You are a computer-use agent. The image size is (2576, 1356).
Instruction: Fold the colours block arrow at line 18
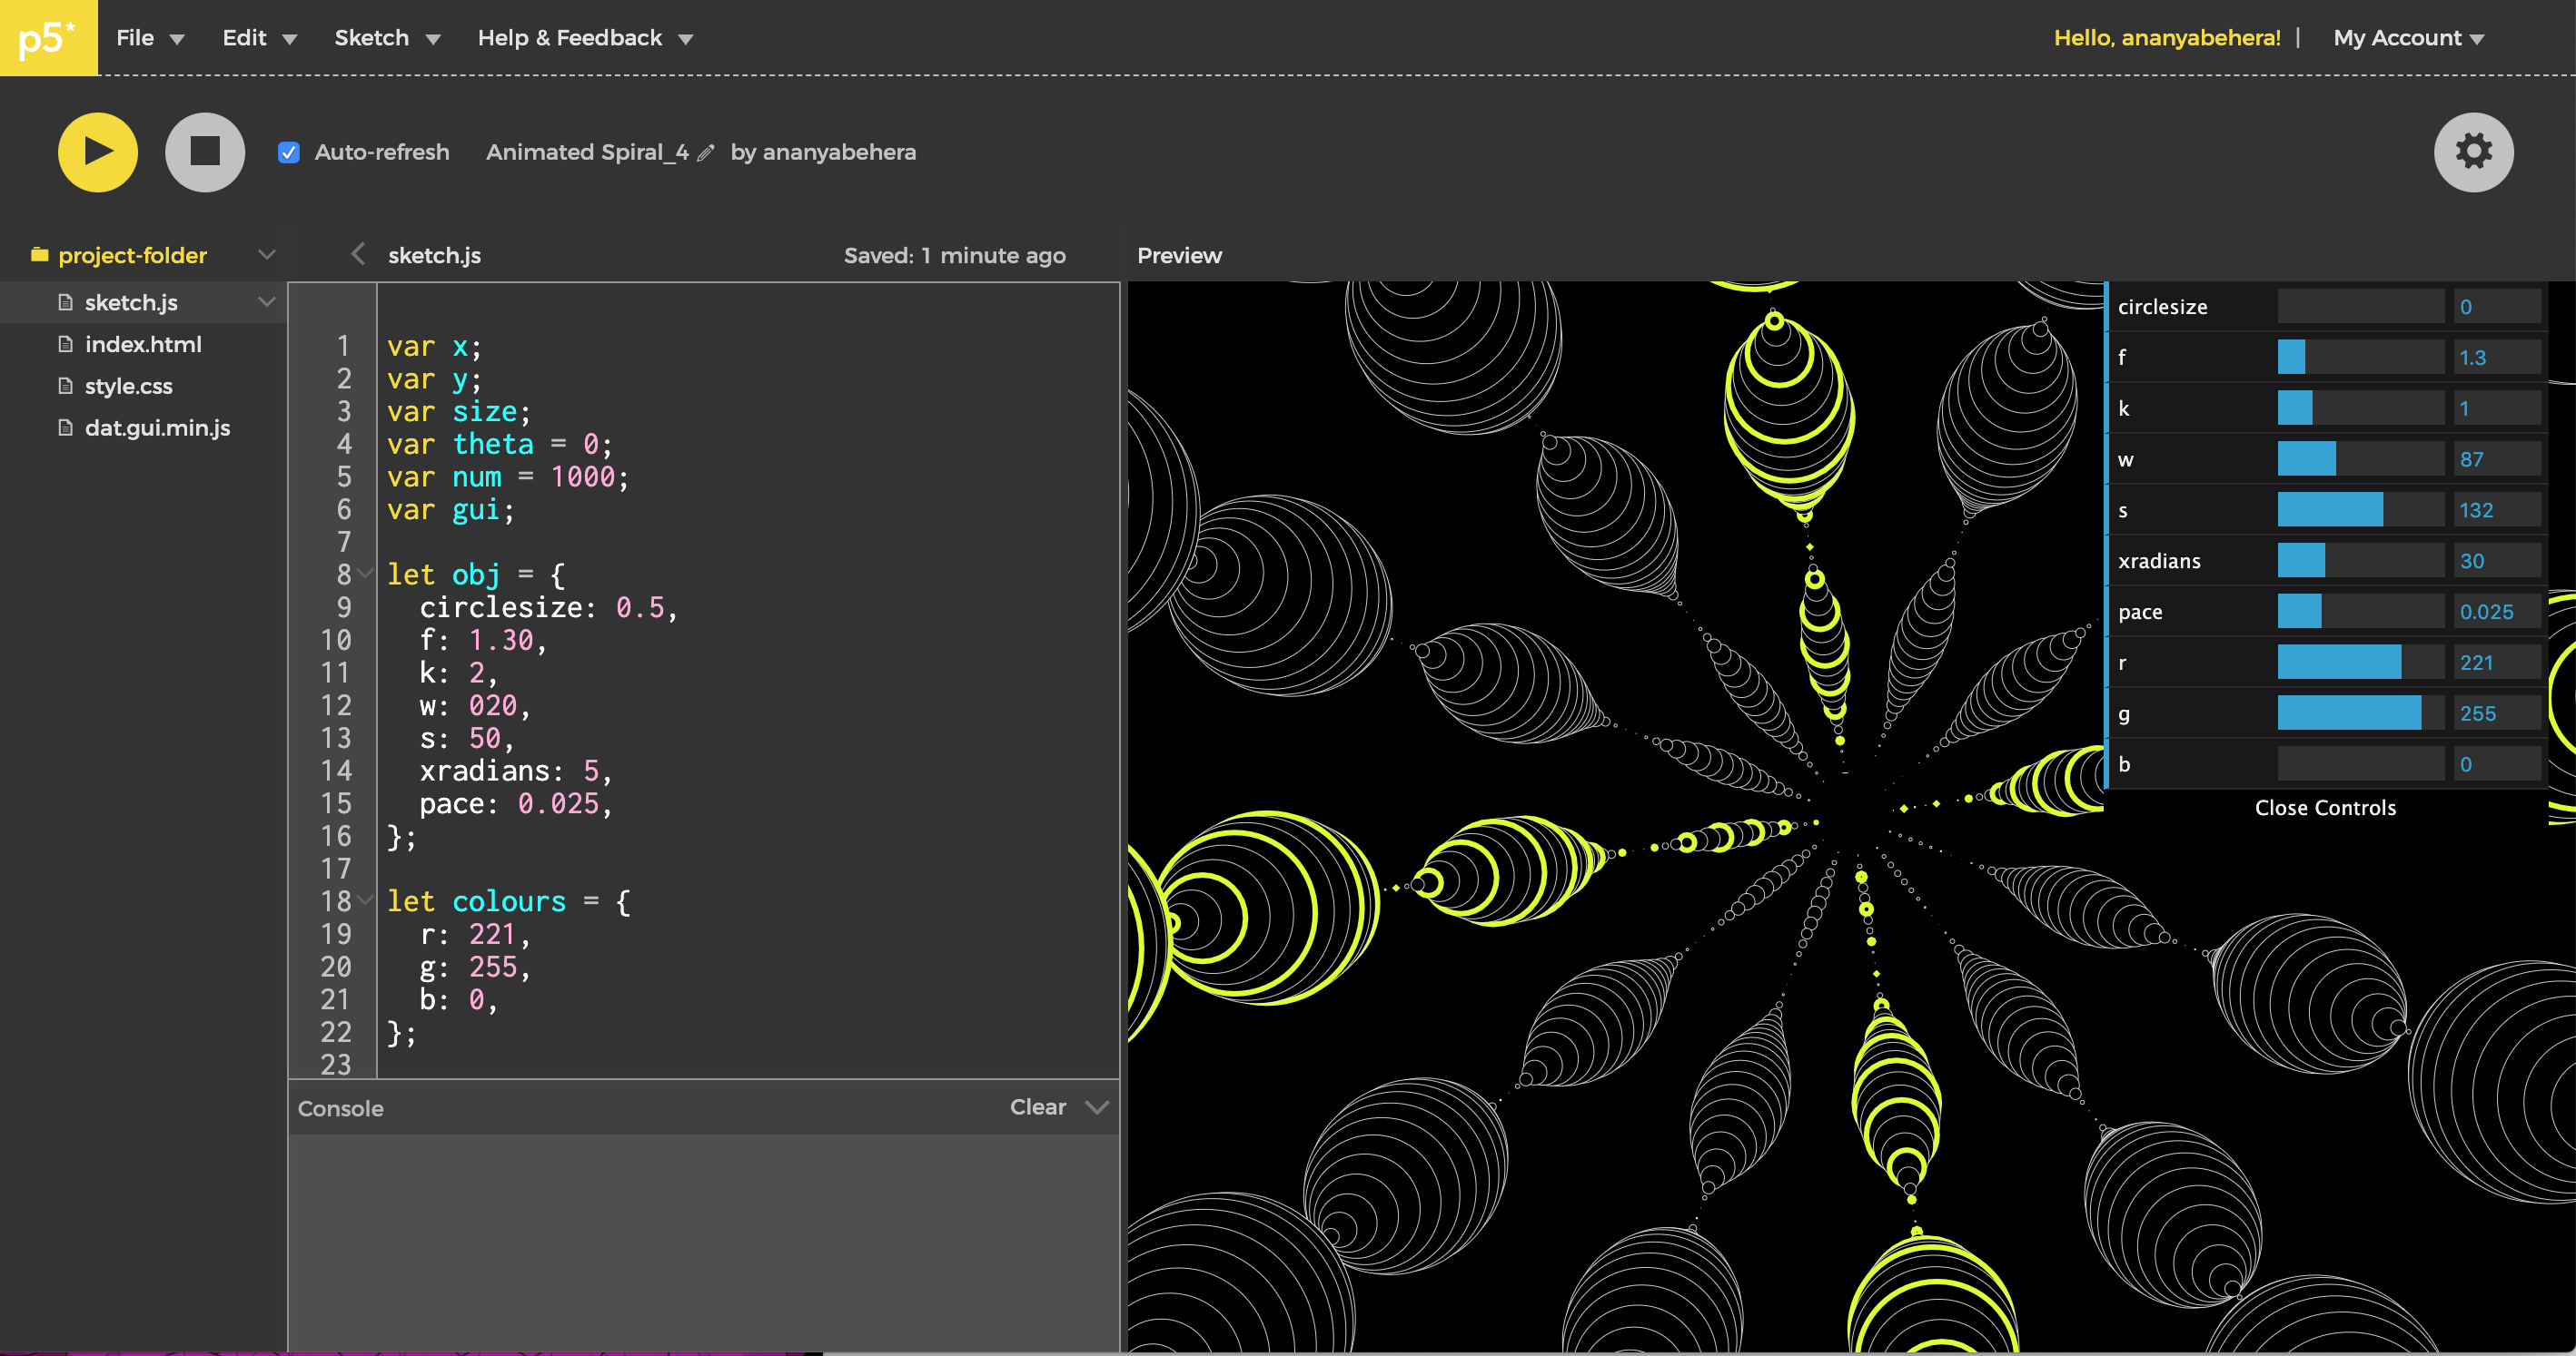tap(366, 900)
